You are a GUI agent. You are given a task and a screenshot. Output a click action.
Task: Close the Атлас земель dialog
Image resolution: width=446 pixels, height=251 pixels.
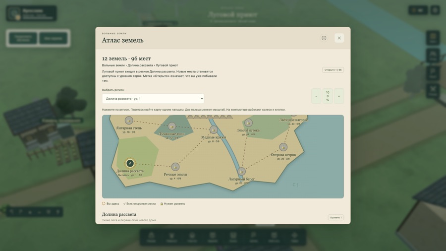(339, 38)
